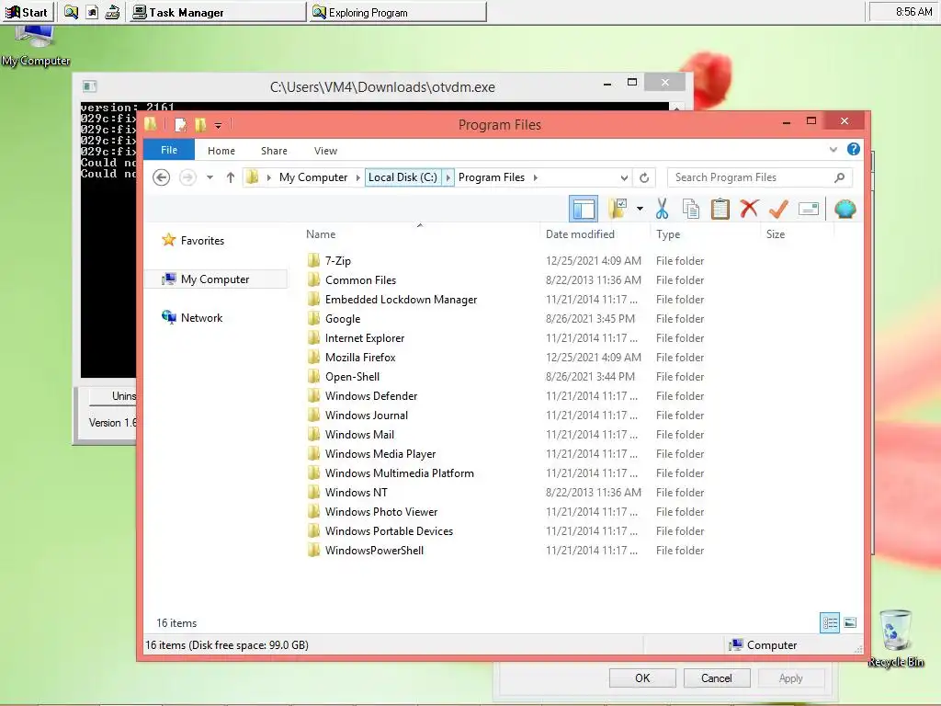Select the My Computer desktop icon

pos(36,47)
